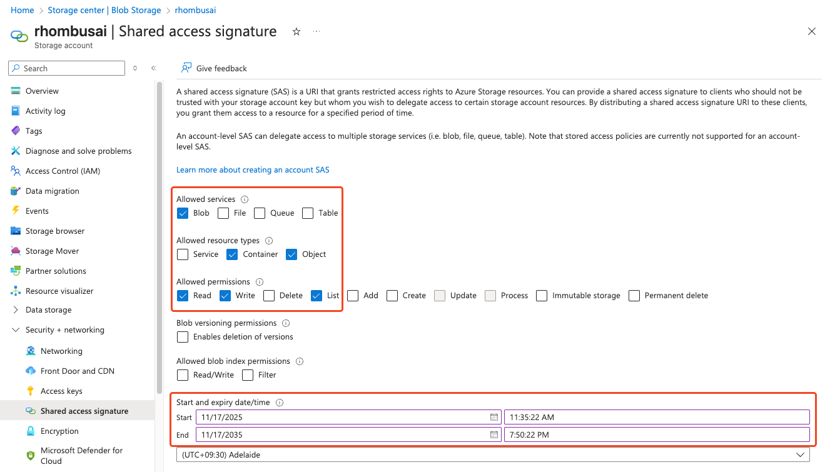Click the Networking sidebar item
The width and height of the screenshot is (825, 472).
[62, 351]
